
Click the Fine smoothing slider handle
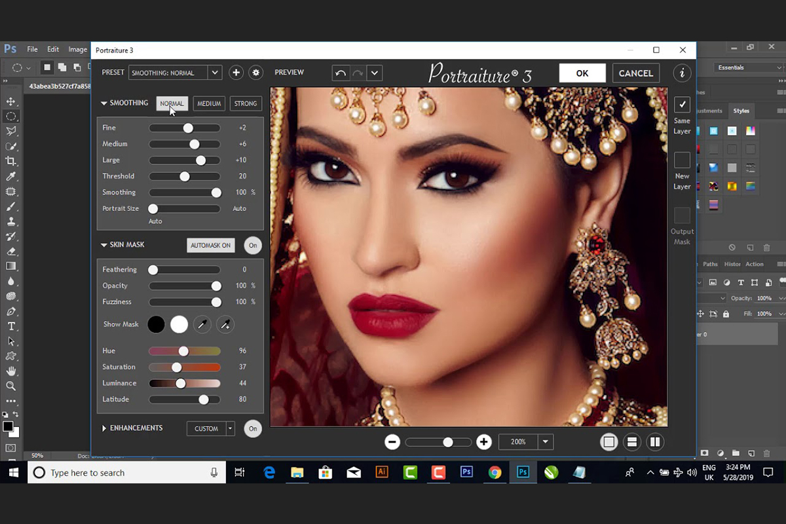click(x=188, y=128)
